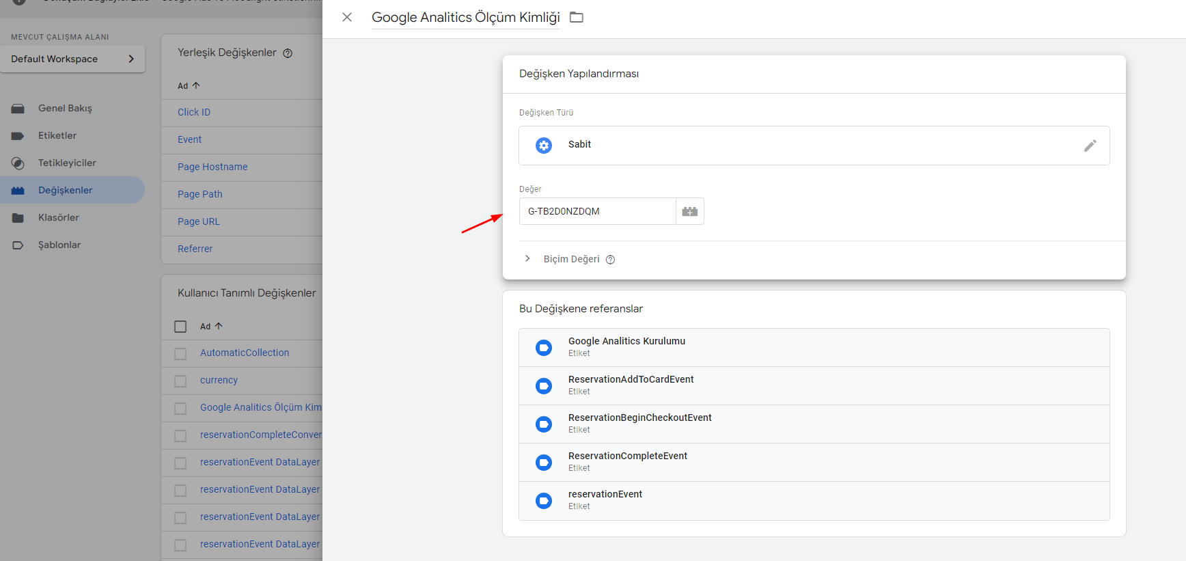Click the tag icon of Google Analitics Kurulumu
The image size is (1186, 561).
[x=544, y=348]
